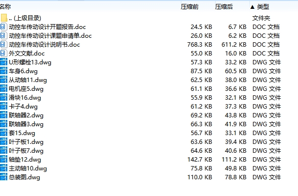
Task: Click the 49.8 KB compressed size value
Action: coord(236,168)
